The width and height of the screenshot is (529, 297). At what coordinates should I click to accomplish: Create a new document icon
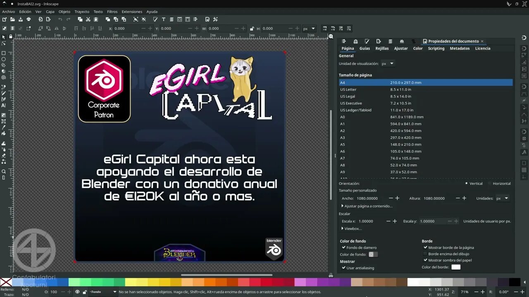pyautogui.click(x=4, y=19)
